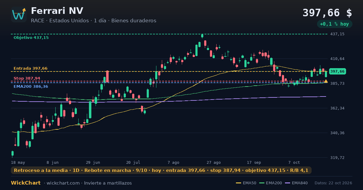The image size is (363, 190).
Task: Click the 17 sep date on the time axis
Action: click(x=254, y=162)
